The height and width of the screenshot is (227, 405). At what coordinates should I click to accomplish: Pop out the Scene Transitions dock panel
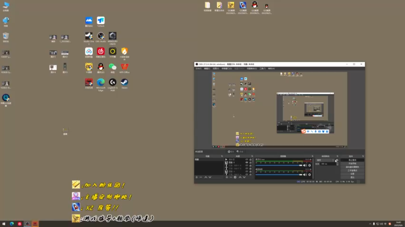[x=337, y=156]
